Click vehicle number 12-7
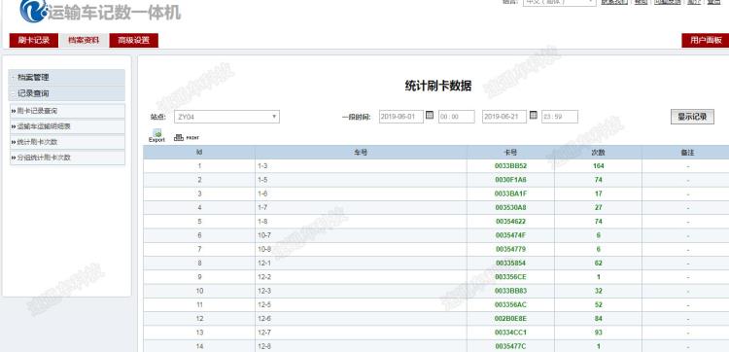The height and width of the screenshot is (352, 729). (264, 333)
